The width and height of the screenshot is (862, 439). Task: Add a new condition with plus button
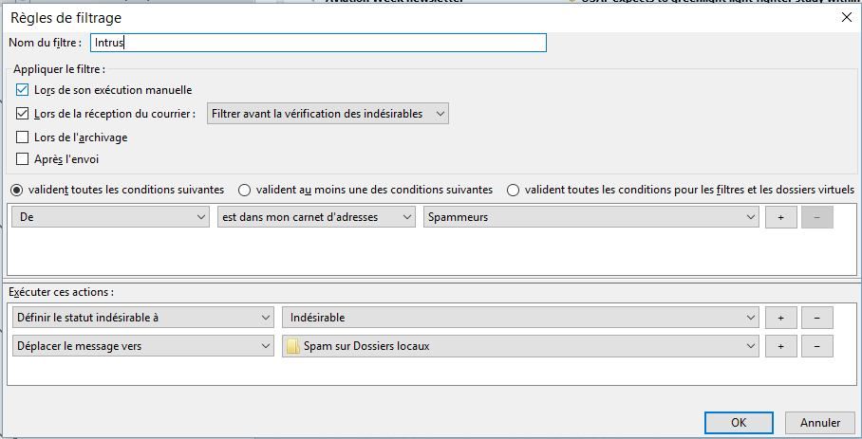[x=780, y=217]
